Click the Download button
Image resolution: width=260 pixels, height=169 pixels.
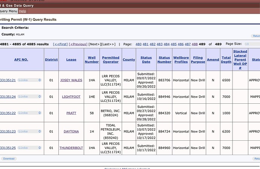[9, 158]
